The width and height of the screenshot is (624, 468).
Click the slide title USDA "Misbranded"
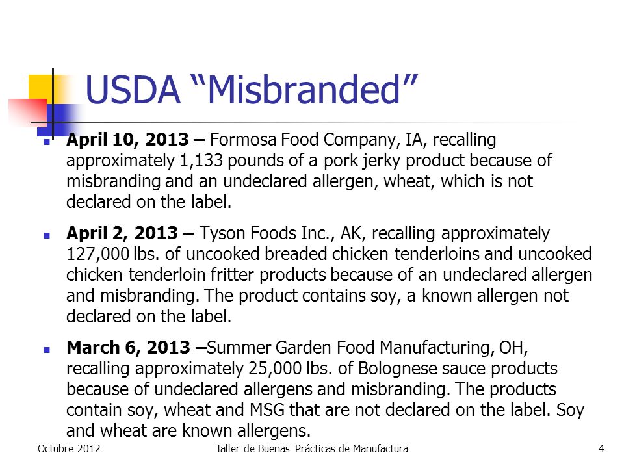252,89
